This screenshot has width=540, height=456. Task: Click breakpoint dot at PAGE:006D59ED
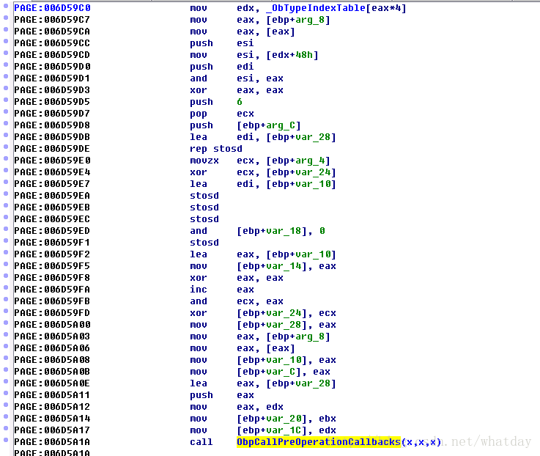click(x=6, y=229)
